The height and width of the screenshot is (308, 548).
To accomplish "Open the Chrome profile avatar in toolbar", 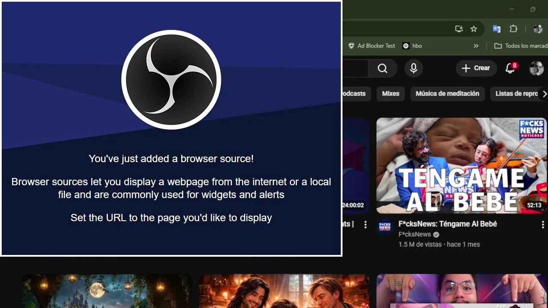I will pos(538,29).
